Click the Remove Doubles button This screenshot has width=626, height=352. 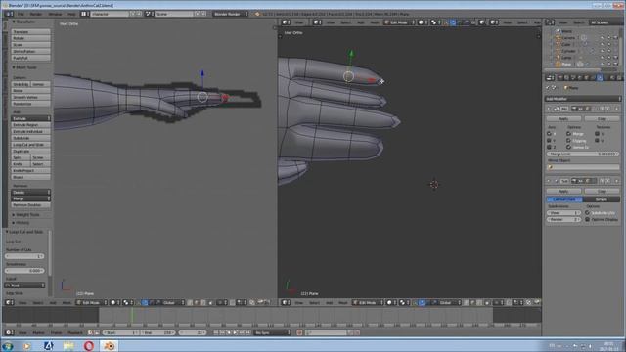(30, 205)
